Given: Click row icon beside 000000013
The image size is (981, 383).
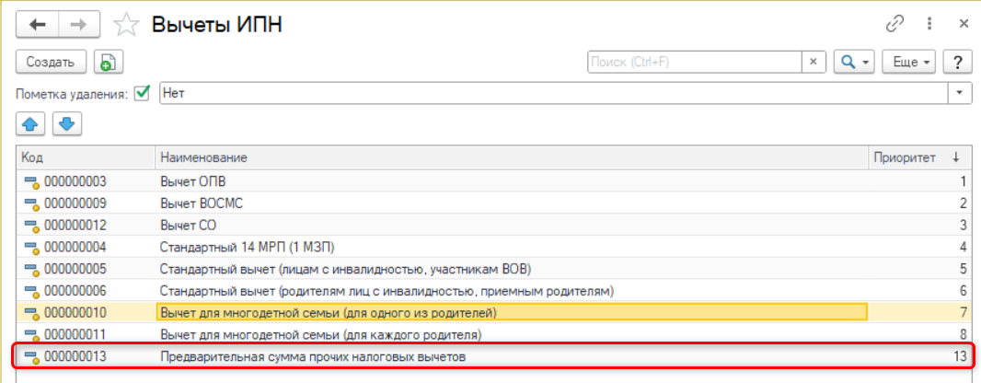Looking at the screenshot, I should click(x=32, y=357).
